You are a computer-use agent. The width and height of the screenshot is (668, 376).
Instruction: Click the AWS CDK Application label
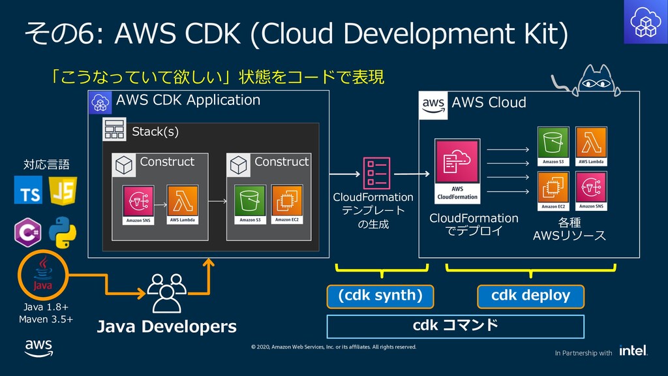click(x=188, y=100)
